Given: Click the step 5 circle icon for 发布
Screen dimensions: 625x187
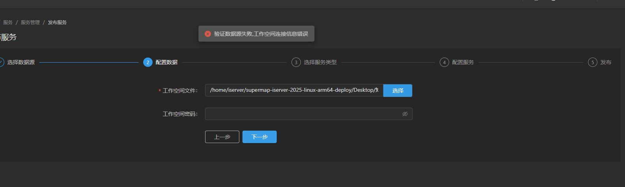Looking at the screenshot, I should tap(593, 62).
